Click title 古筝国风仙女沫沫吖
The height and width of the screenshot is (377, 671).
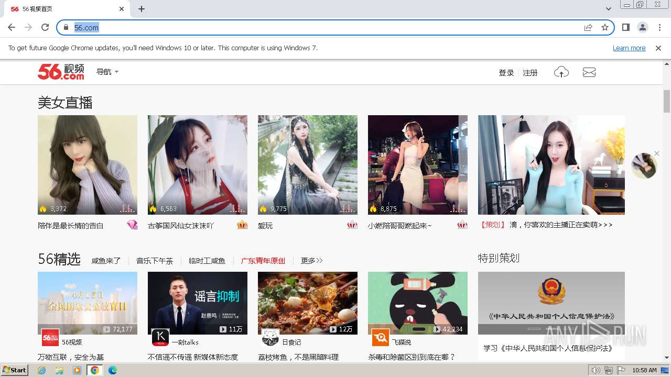tap(181, 226)
